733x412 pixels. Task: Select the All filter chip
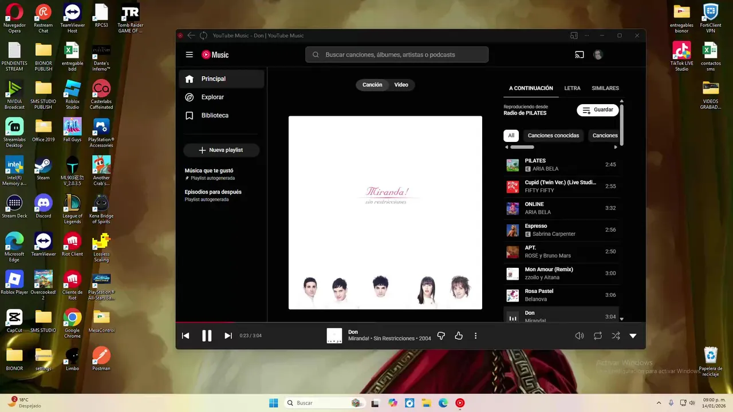511,136
